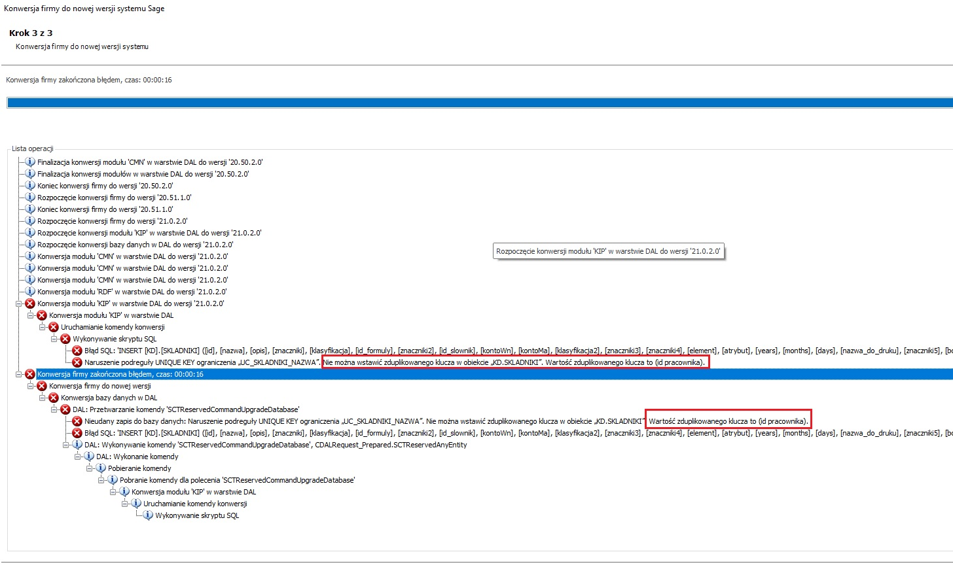Collapse DAL: Wykonywanie komendy node
Screen dimensions: 953x588
click(66, 445)
